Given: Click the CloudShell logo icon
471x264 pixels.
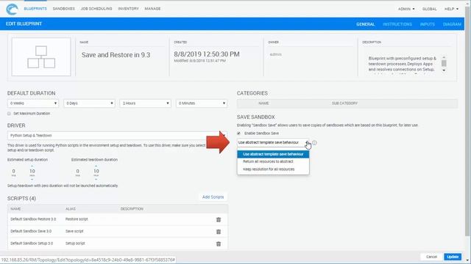Looking at the screenshot, I should (x=12, y=9).
